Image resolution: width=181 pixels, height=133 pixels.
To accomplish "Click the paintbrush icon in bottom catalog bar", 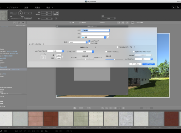I will (1, 131).
